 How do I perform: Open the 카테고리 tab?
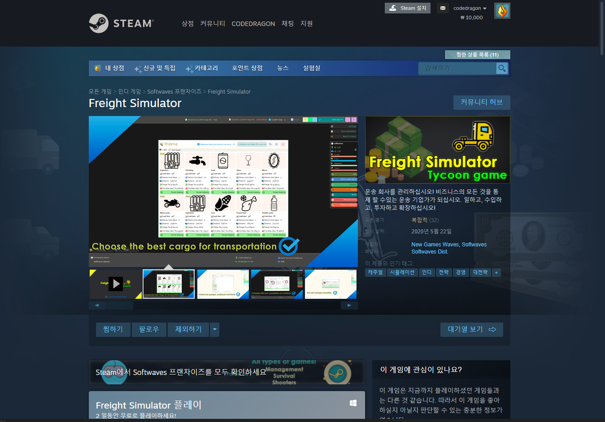pos(202,68)
